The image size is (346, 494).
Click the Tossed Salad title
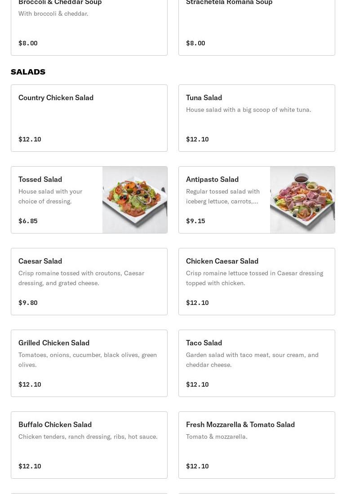pyautogui.click(x=40, y=179)
